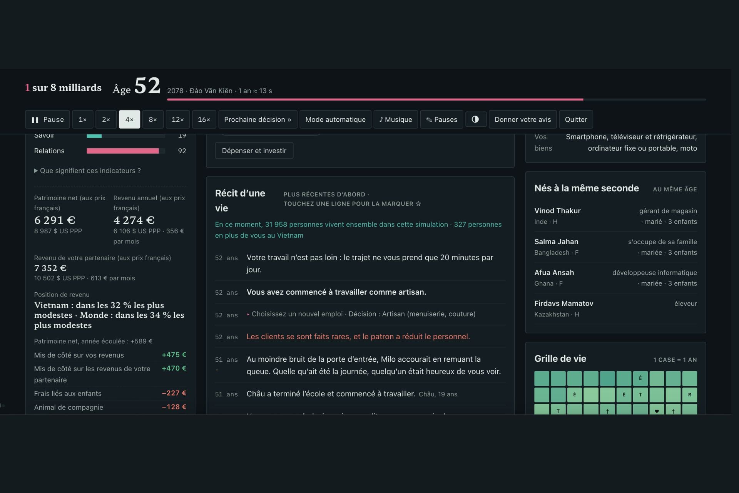Click the 'Position de revenu' ranking text
Screen dimensions: 739x493
coord(109,315)
